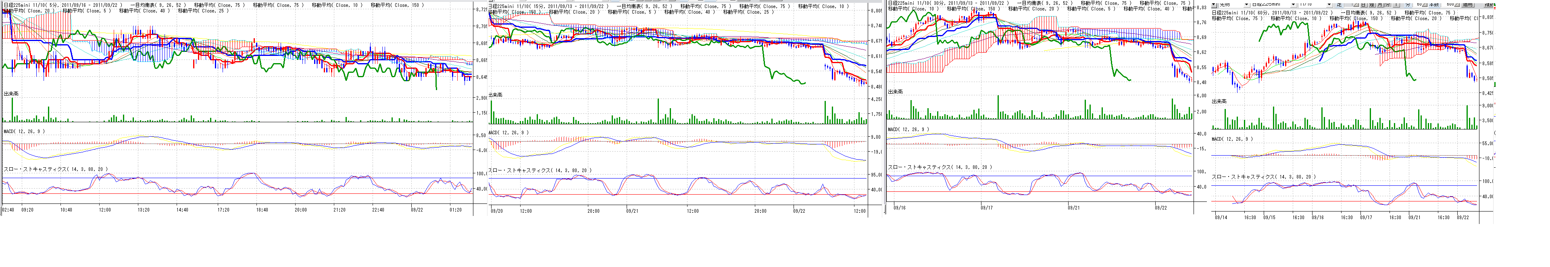Viewport: 1550px width, 267px height.
Task: Switch to 月 (monthly) timeframe button
Action: [1380, 5]
